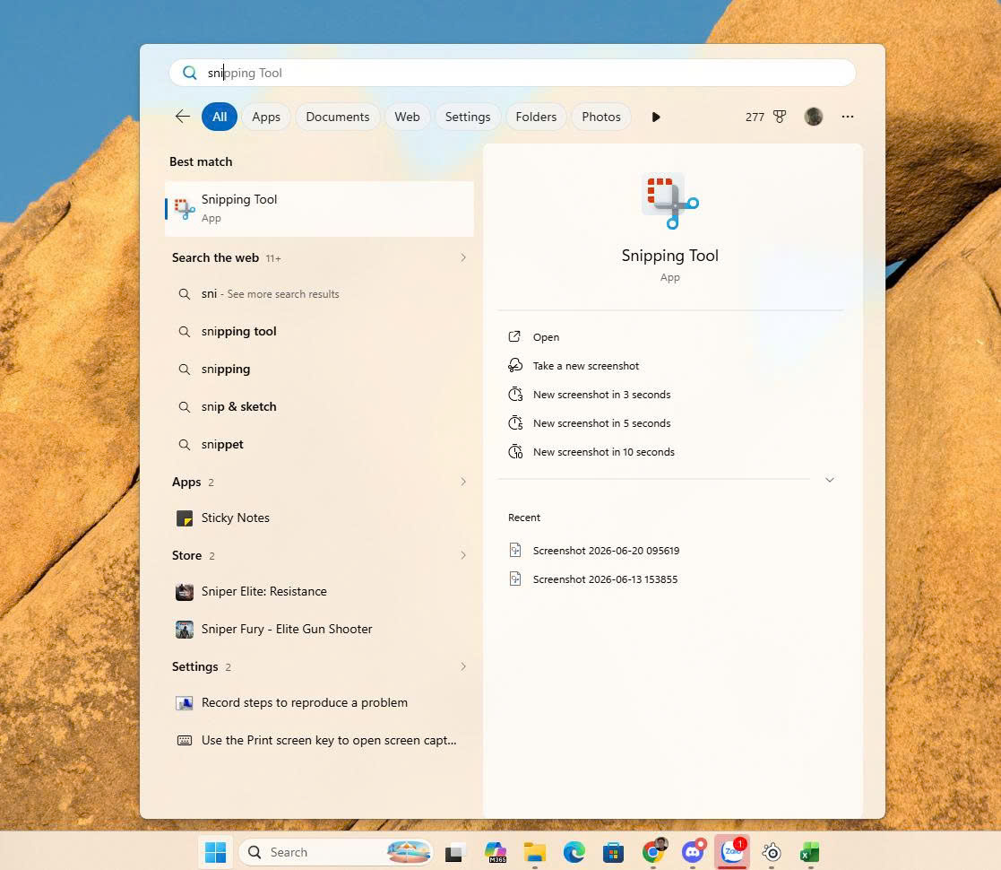Select Sniper Fury - Elite Gun Shooter result
Viewport: 1001px width, 870px height.
[x=319, y=630]
